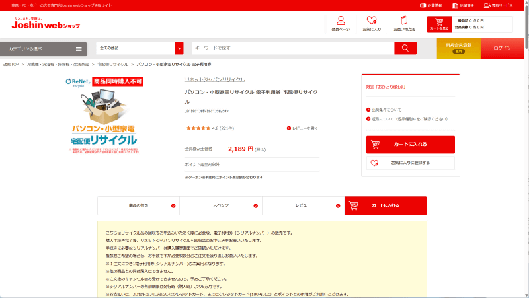Click the star rating 4.8 reviews
The image size is (529, 298).
(210, 128)
